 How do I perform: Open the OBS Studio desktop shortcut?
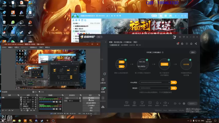click(22, 23)
